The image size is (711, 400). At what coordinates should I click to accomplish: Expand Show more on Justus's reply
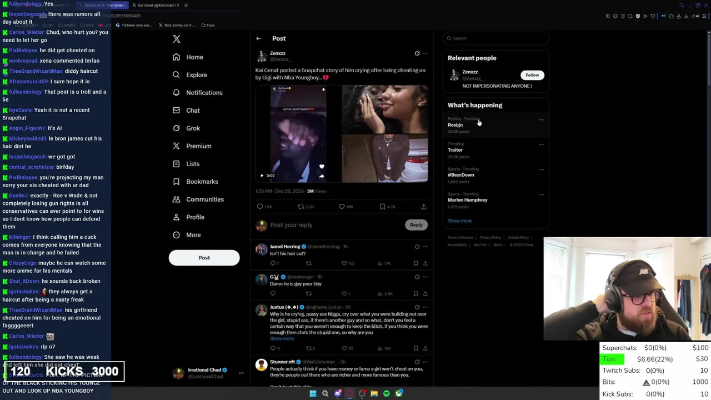coord(282,338)
